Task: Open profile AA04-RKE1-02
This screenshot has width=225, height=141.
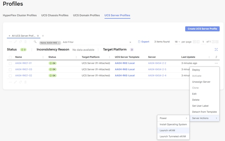Action: (24, 76)
